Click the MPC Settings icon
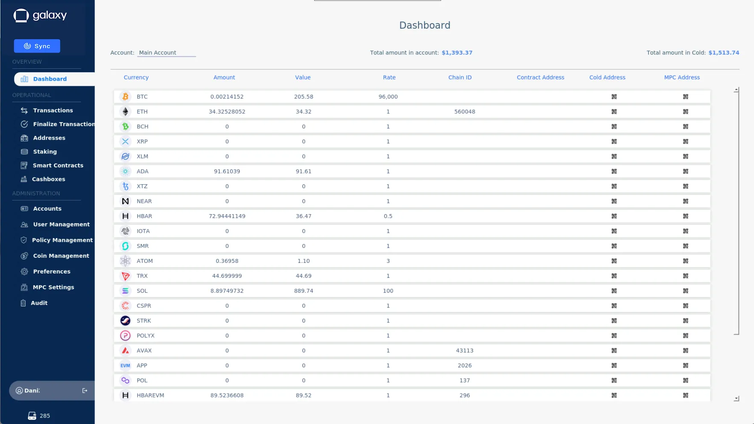Viewport: 754px width, 424px height. point(24,287)
